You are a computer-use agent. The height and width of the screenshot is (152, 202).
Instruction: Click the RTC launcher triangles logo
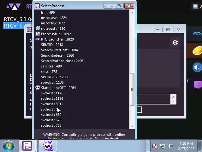14,6
